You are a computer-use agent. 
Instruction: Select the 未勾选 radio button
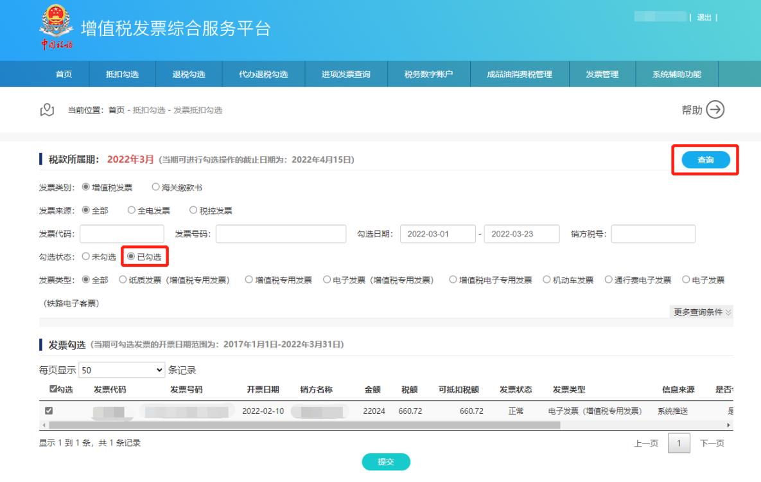[85, 257]
